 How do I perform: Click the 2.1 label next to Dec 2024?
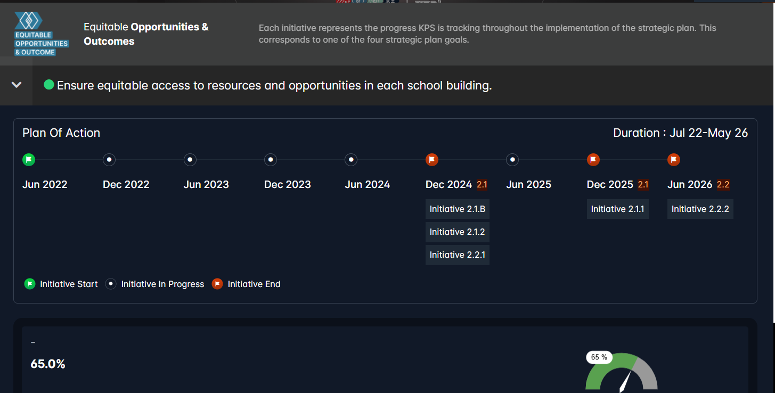[x=482, y=185]
